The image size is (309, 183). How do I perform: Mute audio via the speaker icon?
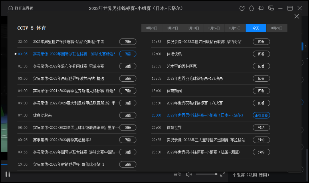coord(189,174)
